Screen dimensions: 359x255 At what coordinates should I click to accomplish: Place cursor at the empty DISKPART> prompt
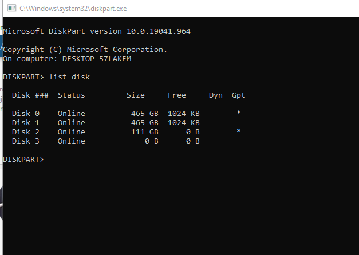pos(46,159)
